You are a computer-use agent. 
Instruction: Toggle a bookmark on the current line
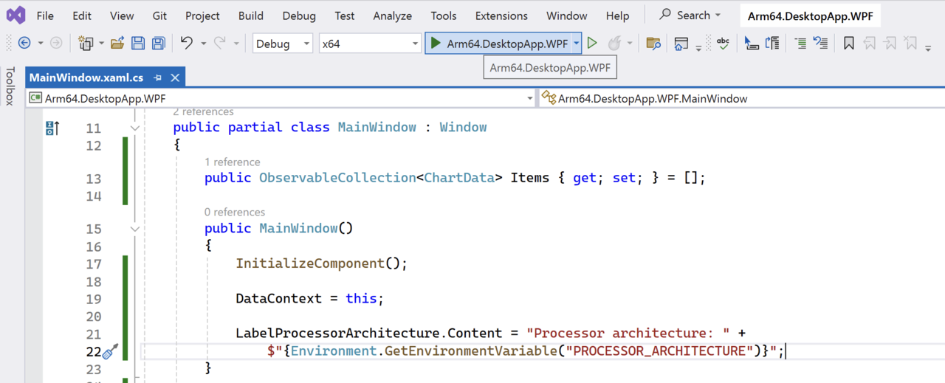tap(848, 44)
